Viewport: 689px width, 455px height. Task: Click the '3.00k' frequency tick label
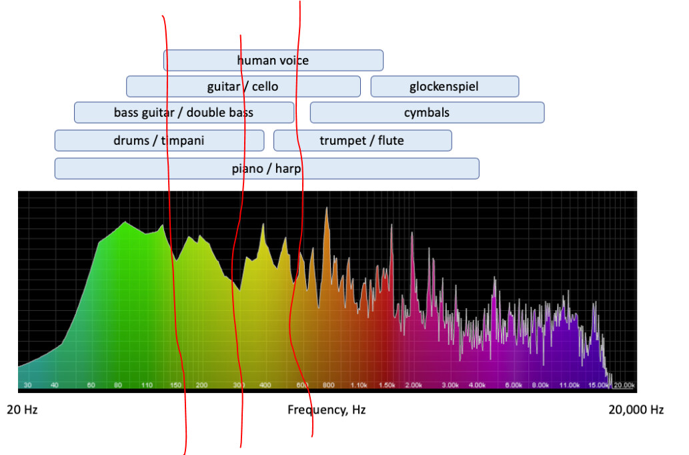pyautogui.click(x=450, y=385)
